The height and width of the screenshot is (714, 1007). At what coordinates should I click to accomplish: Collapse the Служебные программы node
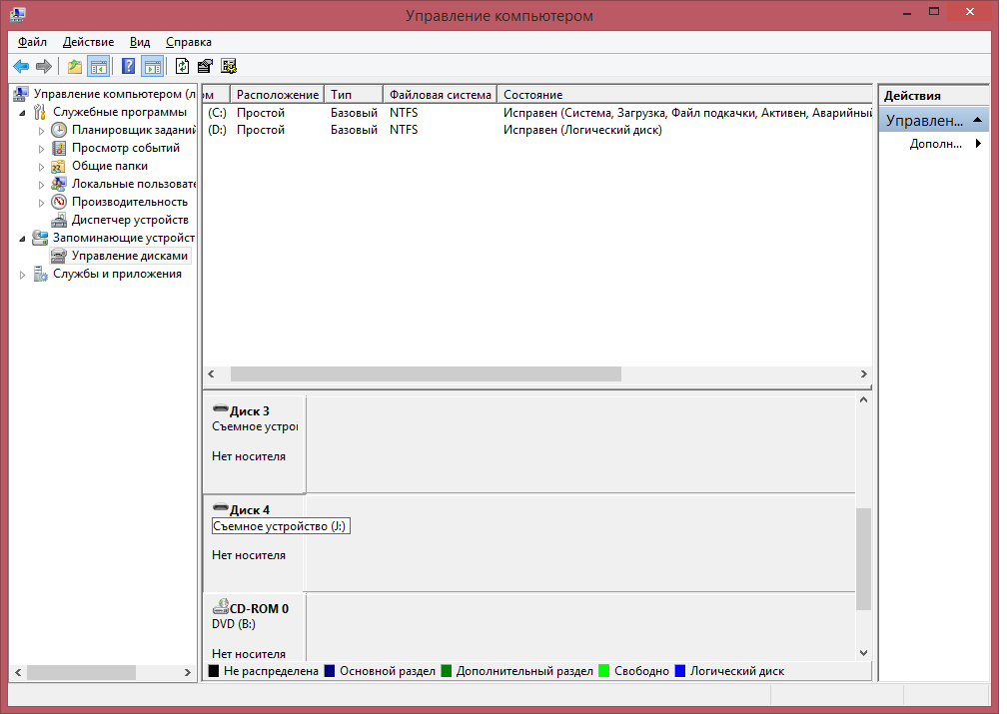click(23, 112)
